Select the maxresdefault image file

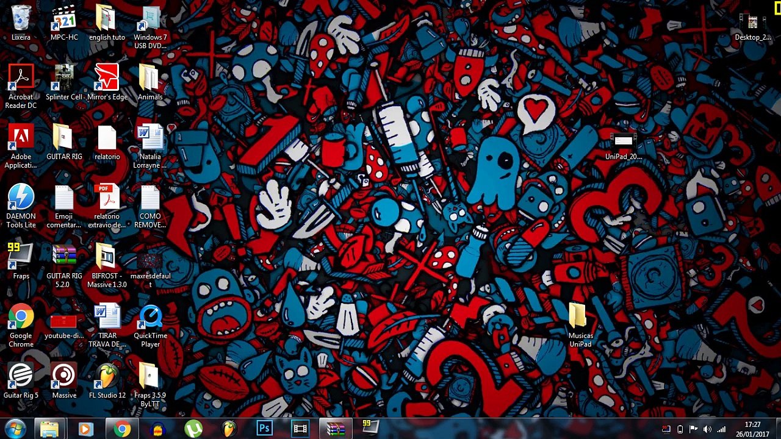(x=149, y=261)
